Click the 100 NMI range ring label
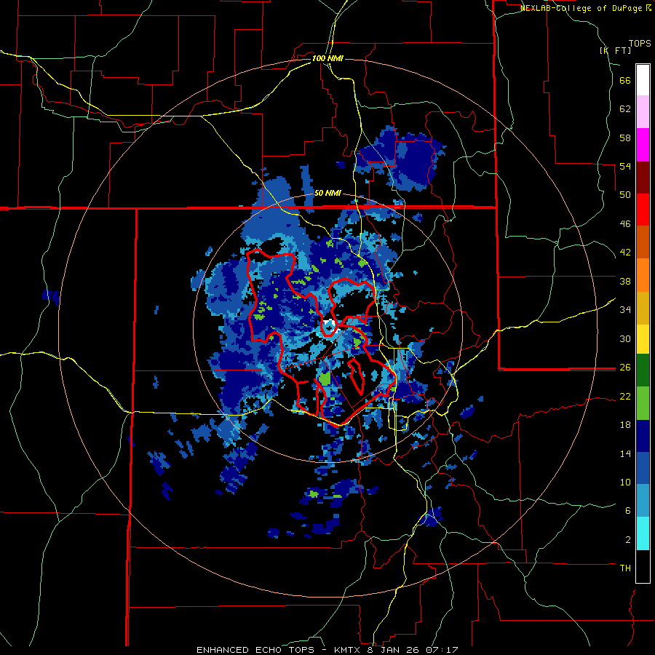Image resolution: width=655 pixels, height=655 pixels. click(327, 58)
